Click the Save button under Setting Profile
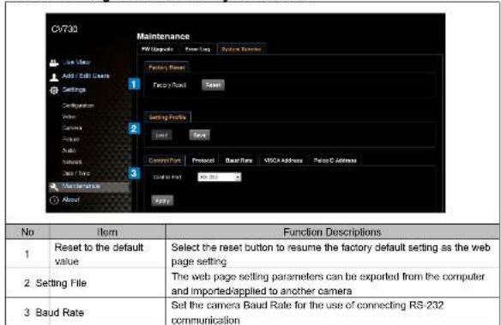501x325 pixels. coord(199,135)
